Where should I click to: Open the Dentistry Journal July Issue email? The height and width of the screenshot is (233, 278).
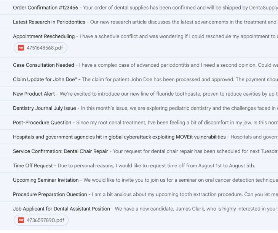point(45,109)
